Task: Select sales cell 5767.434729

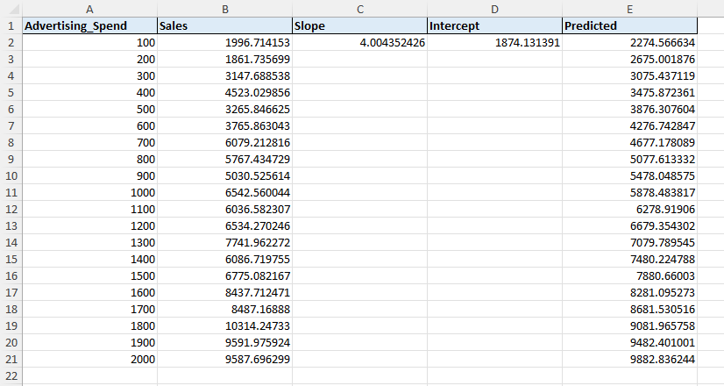Action: 225,159
